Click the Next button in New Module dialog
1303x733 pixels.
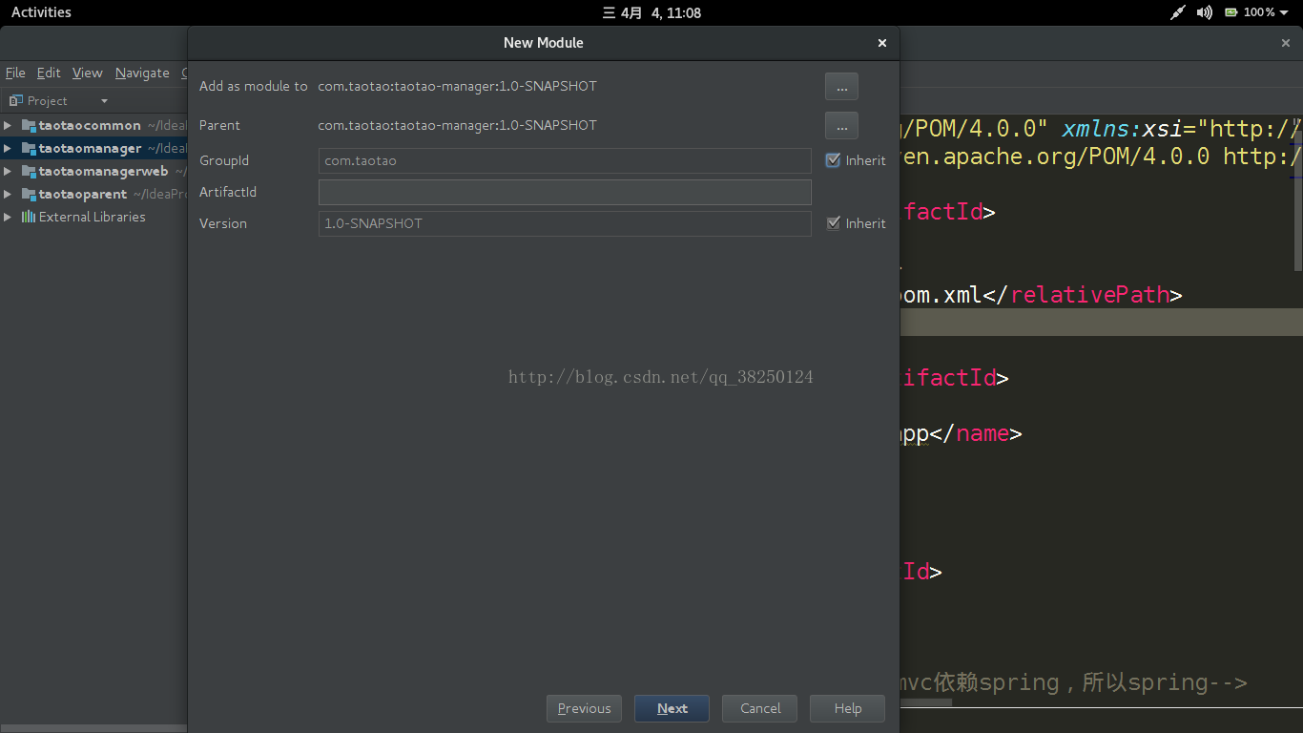672,708
